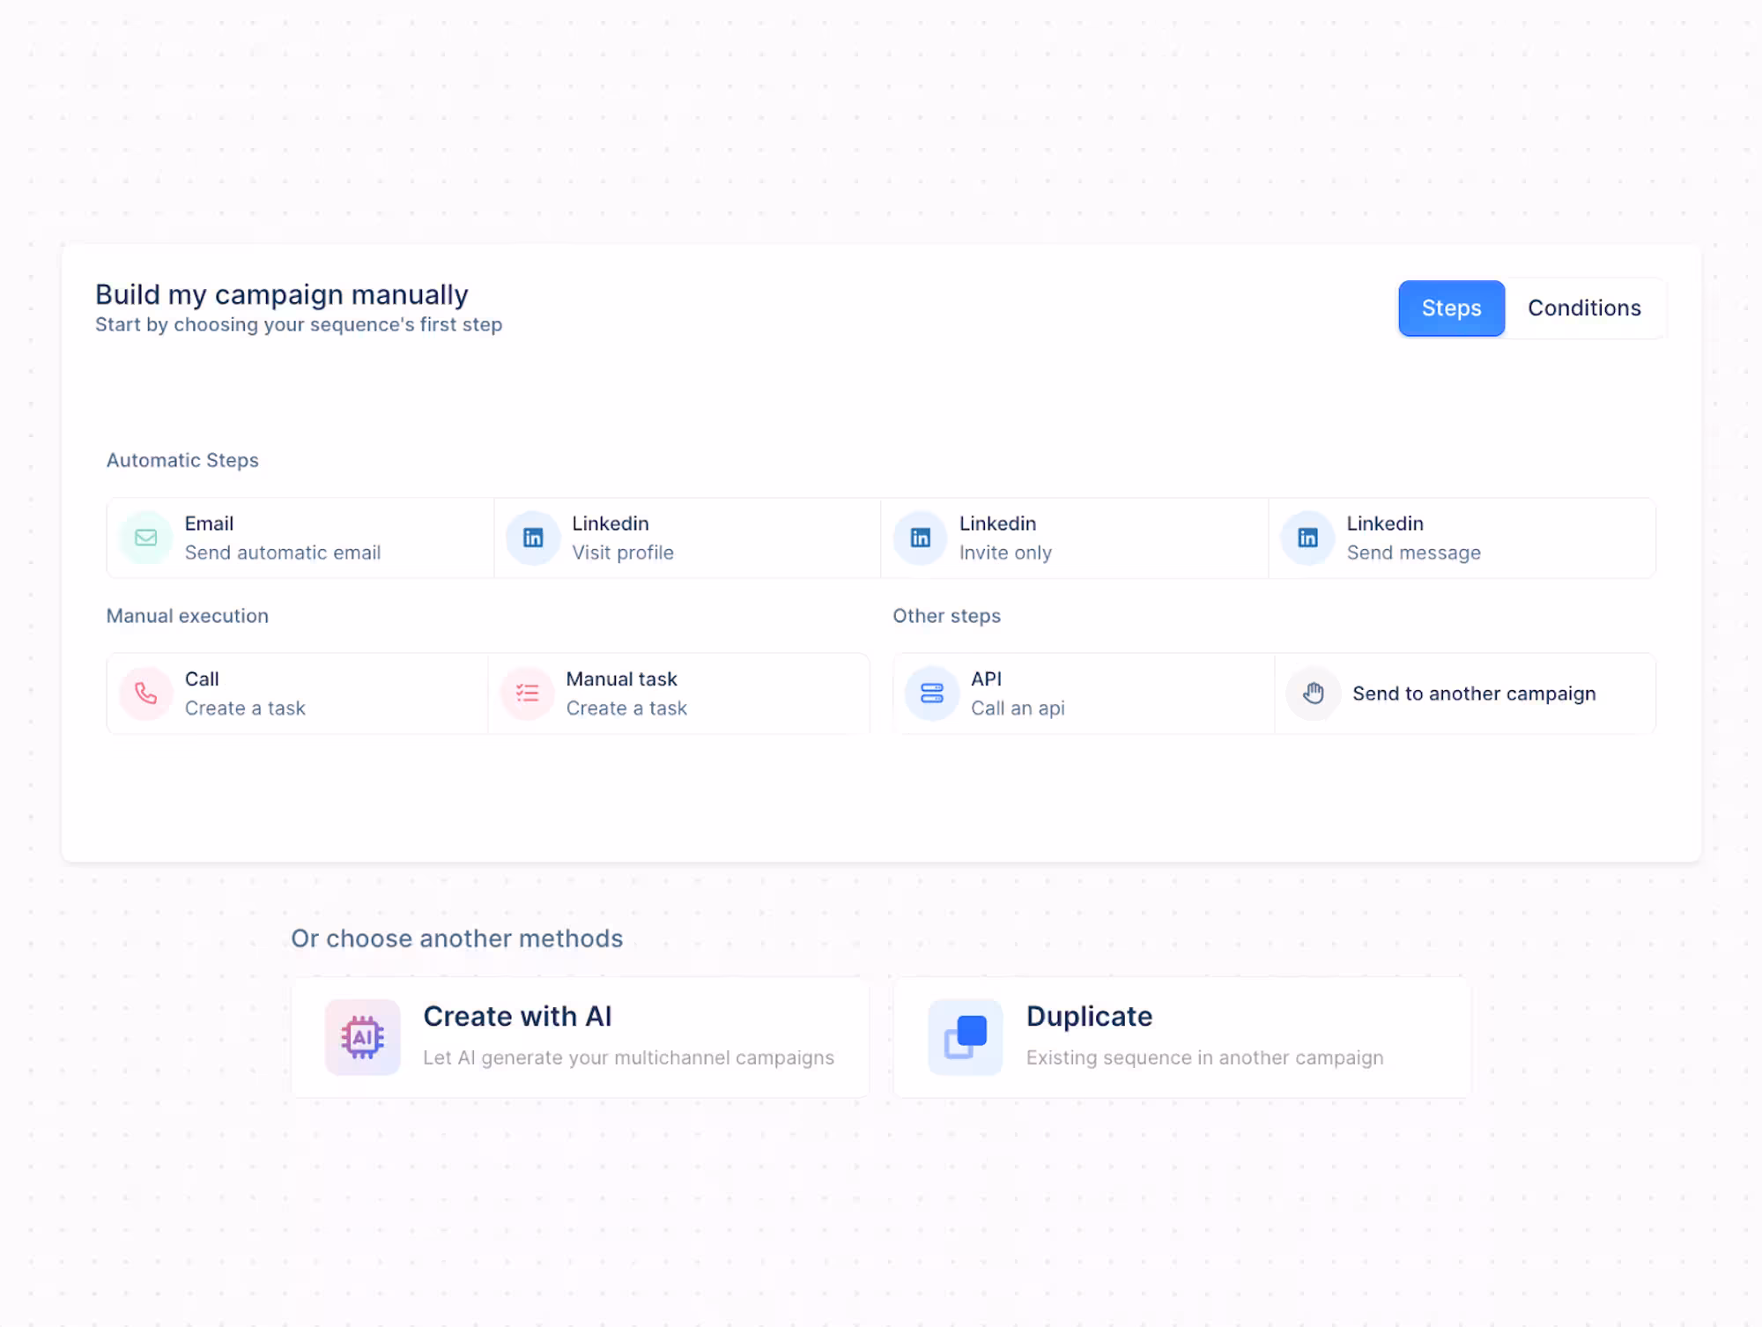Click the Manual task checklist icon
1762x1327 pixels.
527,693
